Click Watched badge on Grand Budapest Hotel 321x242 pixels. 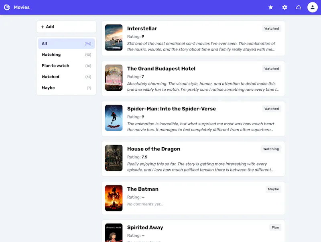tap(272, 69)
